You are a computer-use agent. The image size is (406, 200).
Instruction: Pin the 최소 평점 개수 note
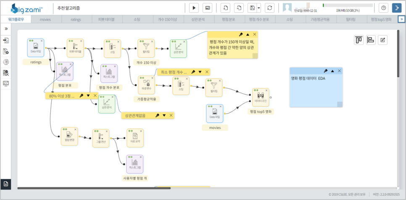[x=193, y=72]
